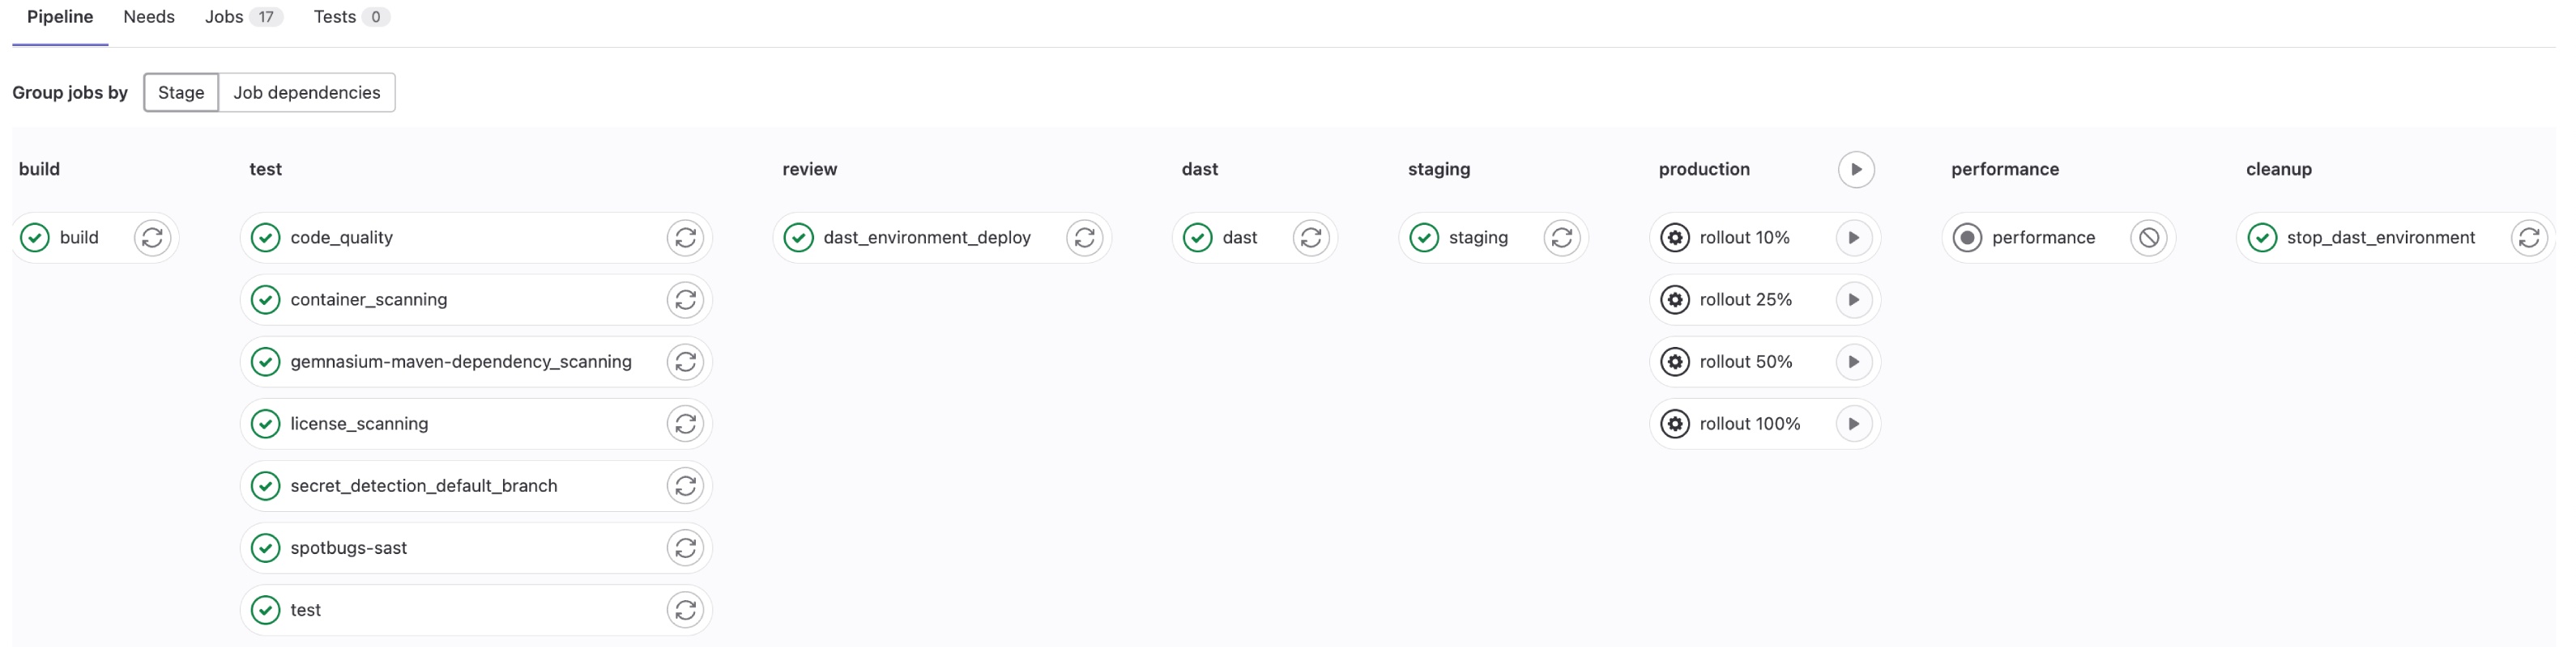Open the dast_environment_deploy job
Screen dimensions: 2576x647
pos(927,238)
